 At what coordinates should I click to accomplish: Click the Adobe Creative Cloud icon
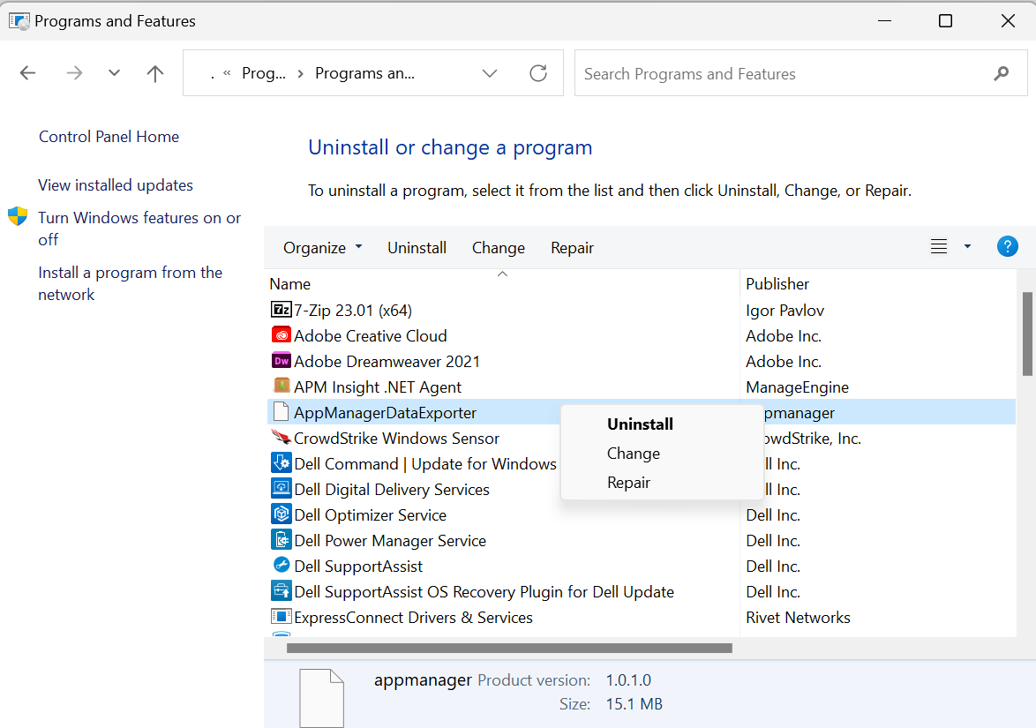[x=282, y=335]
